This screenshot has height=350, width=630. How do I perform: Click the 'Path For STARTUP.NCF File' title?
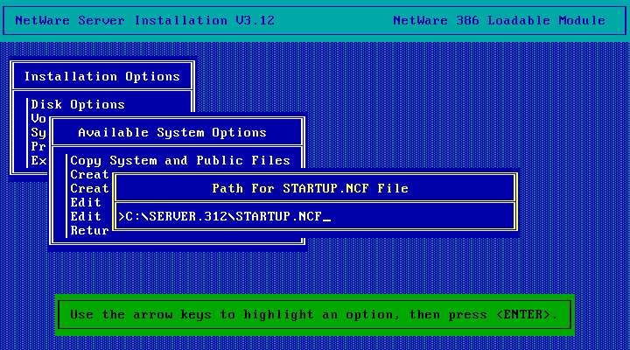click(x=310, y=188)
